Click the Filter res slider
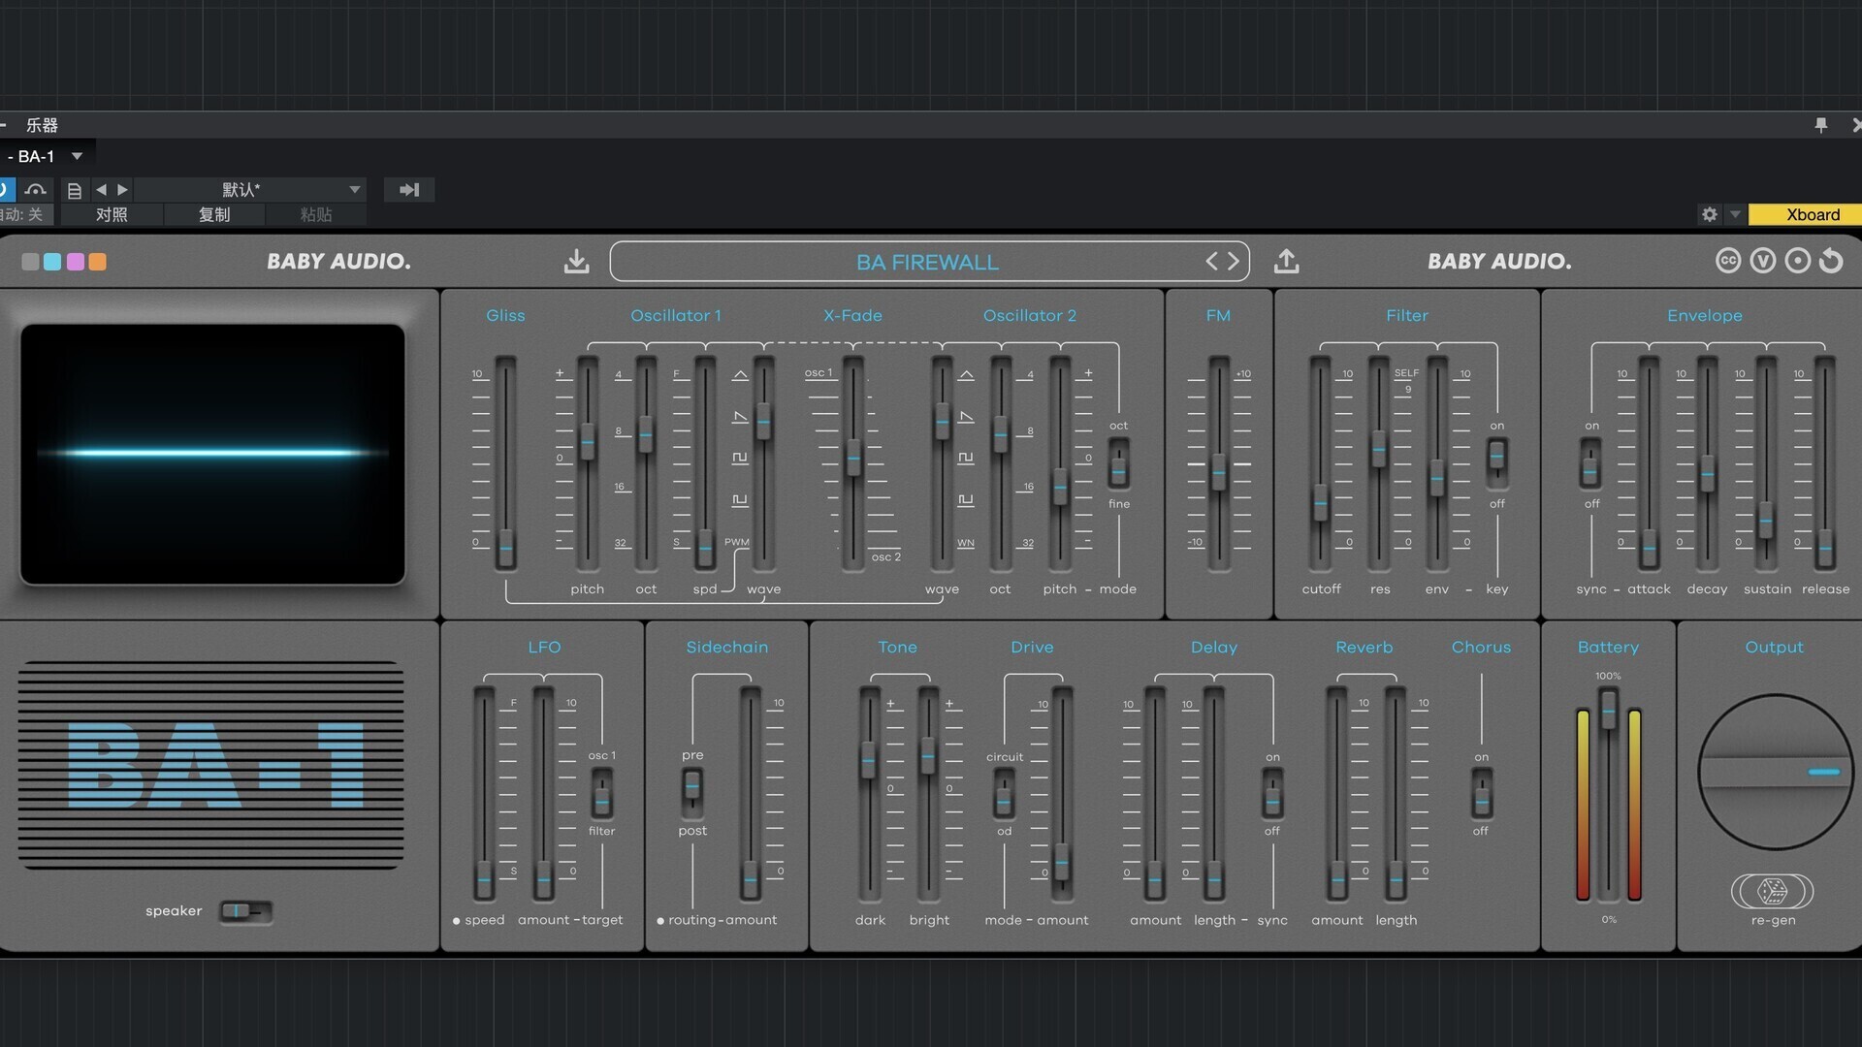The height and width of the screenshot is (1047, 1862). (x=1378, y=463)
